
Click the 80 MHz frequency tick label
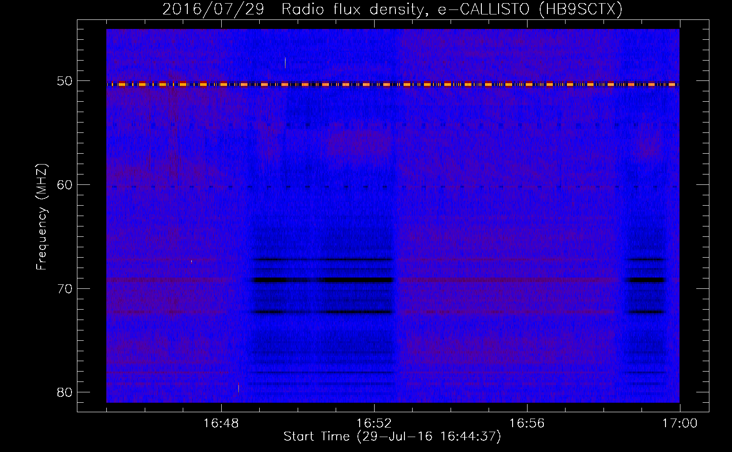click(65, 392)
